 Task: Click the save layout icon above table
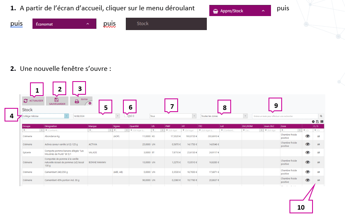(317, 122)
